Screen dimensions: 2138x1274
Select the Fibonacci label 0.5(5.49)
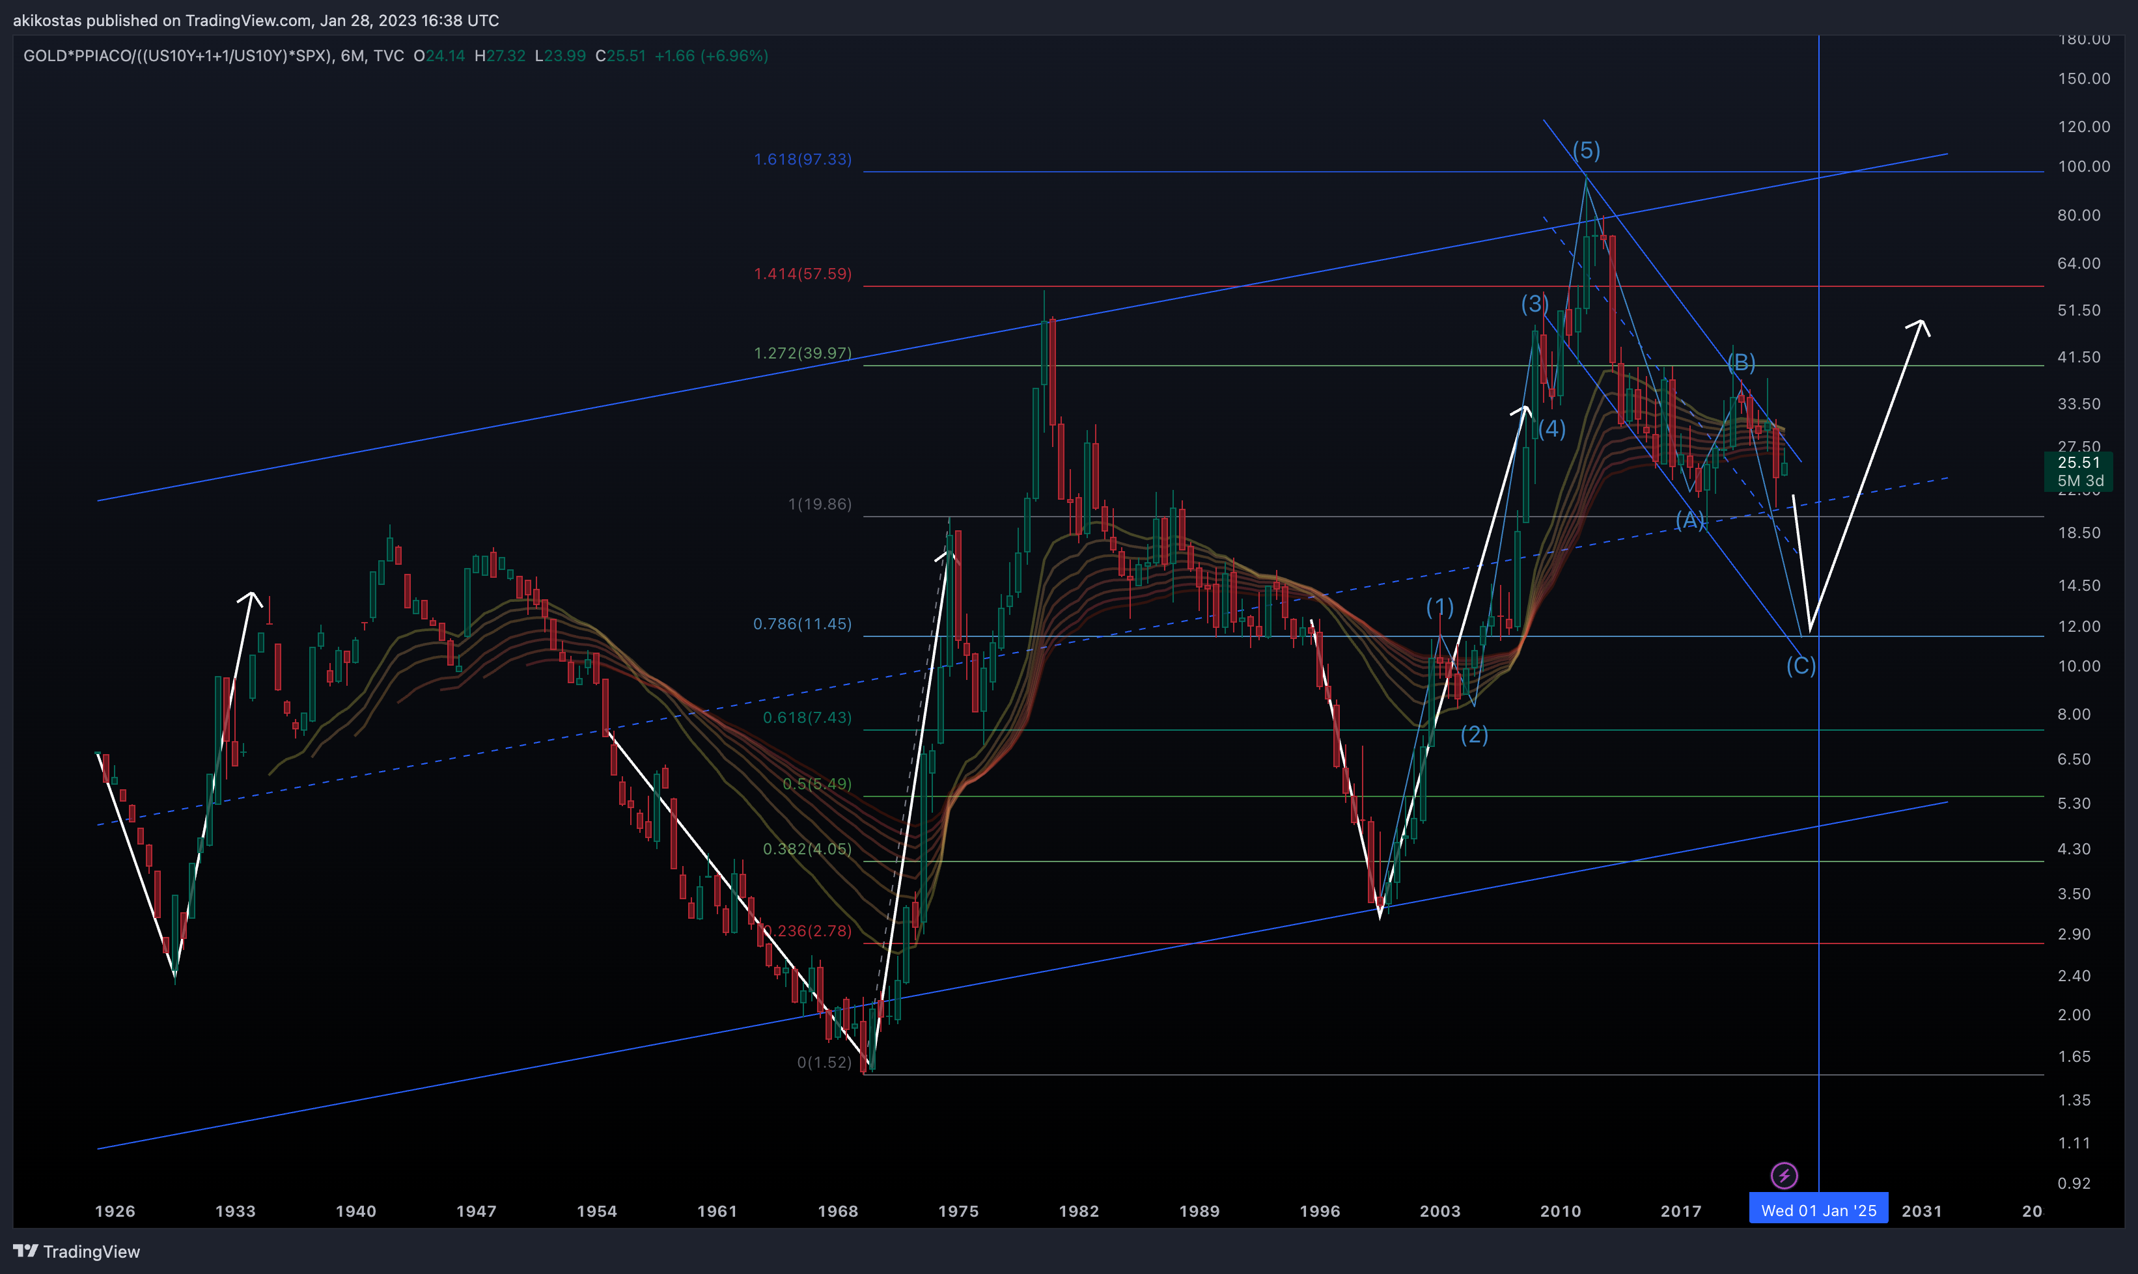(817, 784)
